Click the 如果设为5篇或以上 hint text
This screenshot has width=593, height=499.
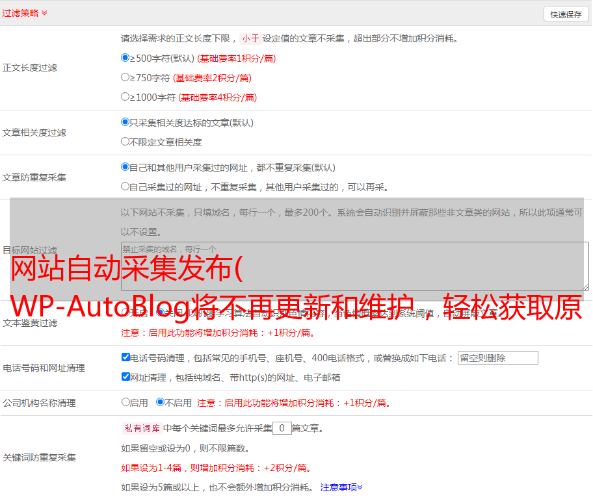pyautogui.click(x=217, y=487)
